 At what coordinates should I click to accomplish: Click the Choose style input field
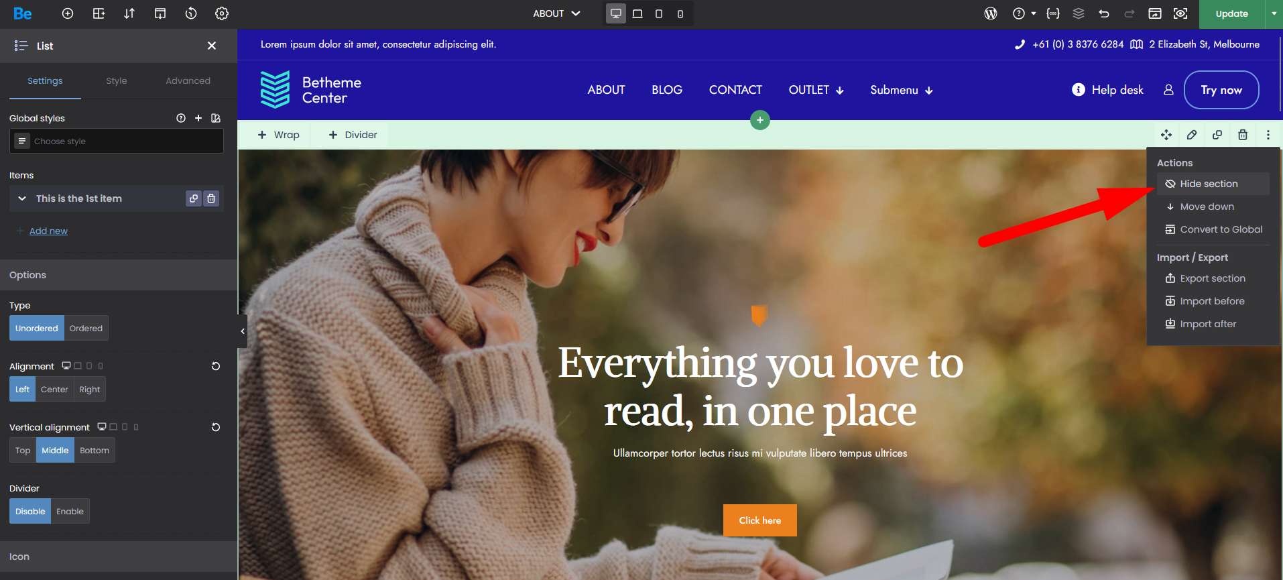pyautogui.click(x=117, y=141)
